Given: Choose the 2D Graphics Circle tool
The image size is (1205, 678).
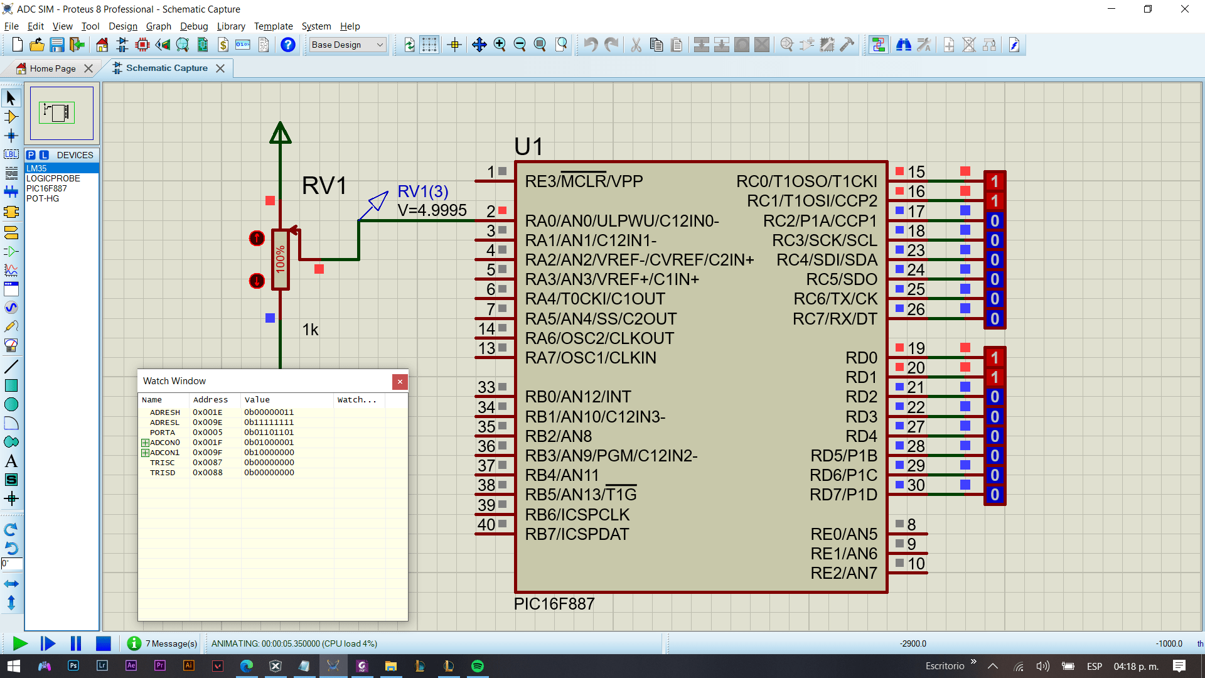Looking at the screenshot, I should tap(11, 404).
